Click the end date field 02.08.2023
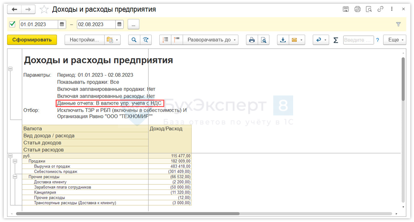The image size is (414, 222). click(x=96, y=25)
